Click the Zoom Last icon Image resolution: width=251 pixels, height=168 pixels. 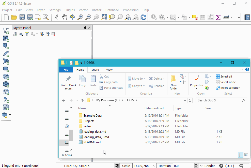pos(128,17)
